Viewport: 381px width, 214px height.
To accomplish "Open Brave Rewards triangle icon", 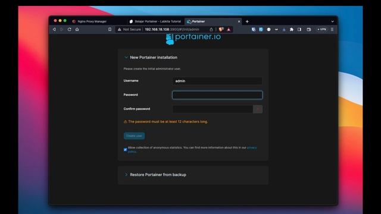I will tap(229, 29).
